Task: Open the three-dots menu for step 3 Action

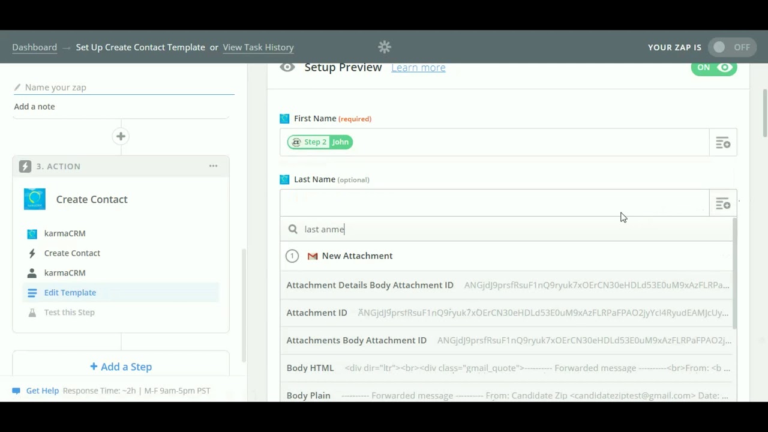Action: point(213,166)
